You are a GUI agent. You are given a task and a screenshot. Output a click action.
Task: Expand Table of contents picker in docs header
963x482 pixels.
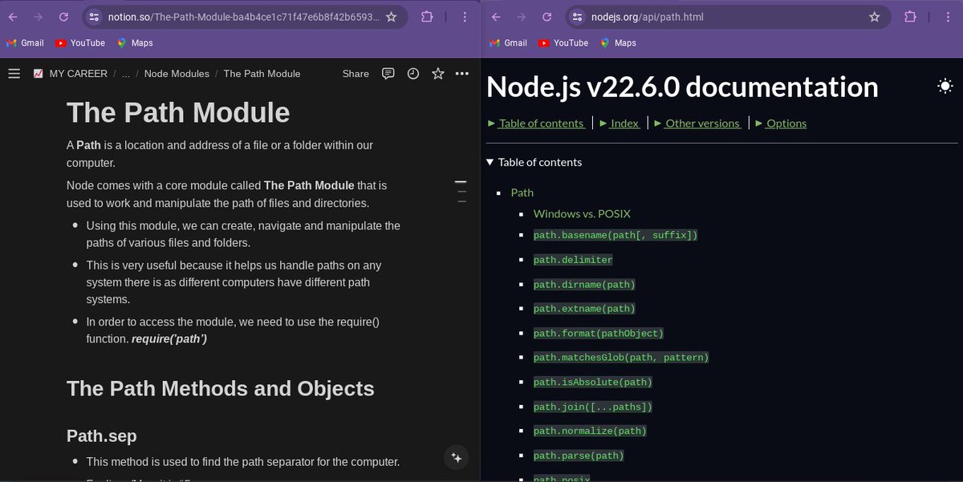pos(536,123)
